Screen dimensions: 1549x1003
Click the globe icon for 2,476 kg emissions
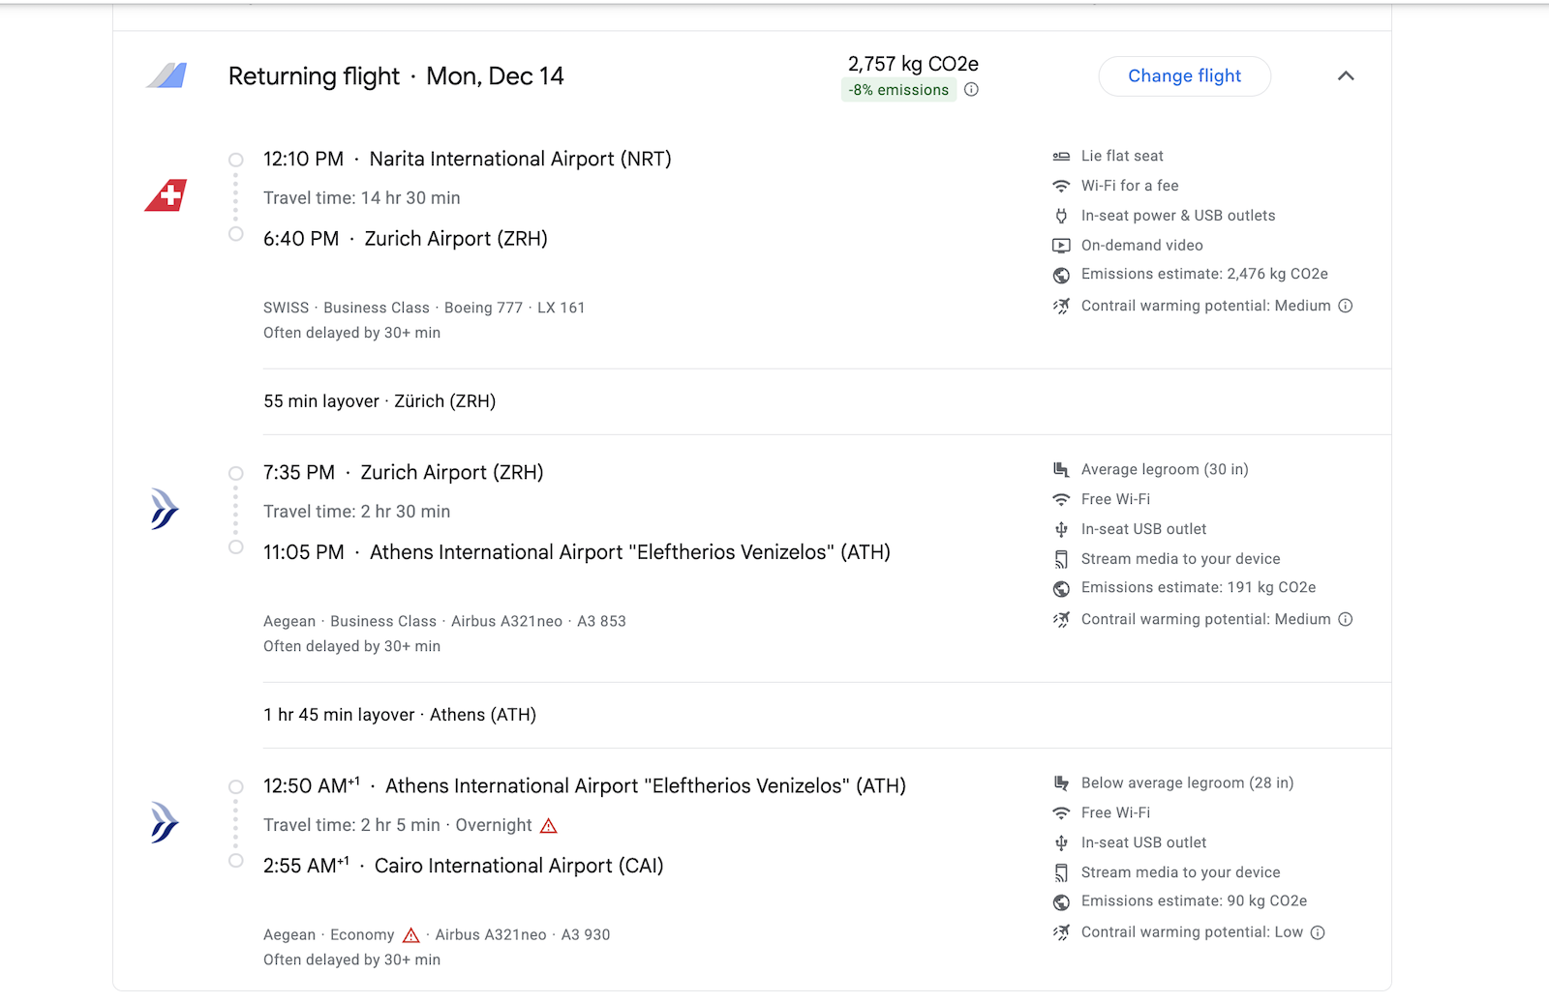pos(1061,276)
